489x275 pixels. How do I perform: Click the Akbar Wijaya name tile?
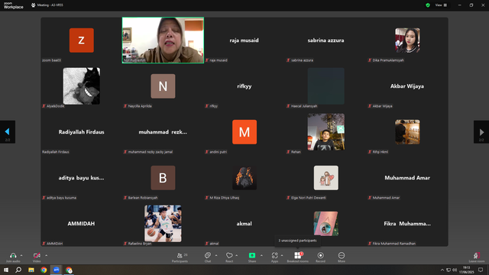[x=407, y=86]
